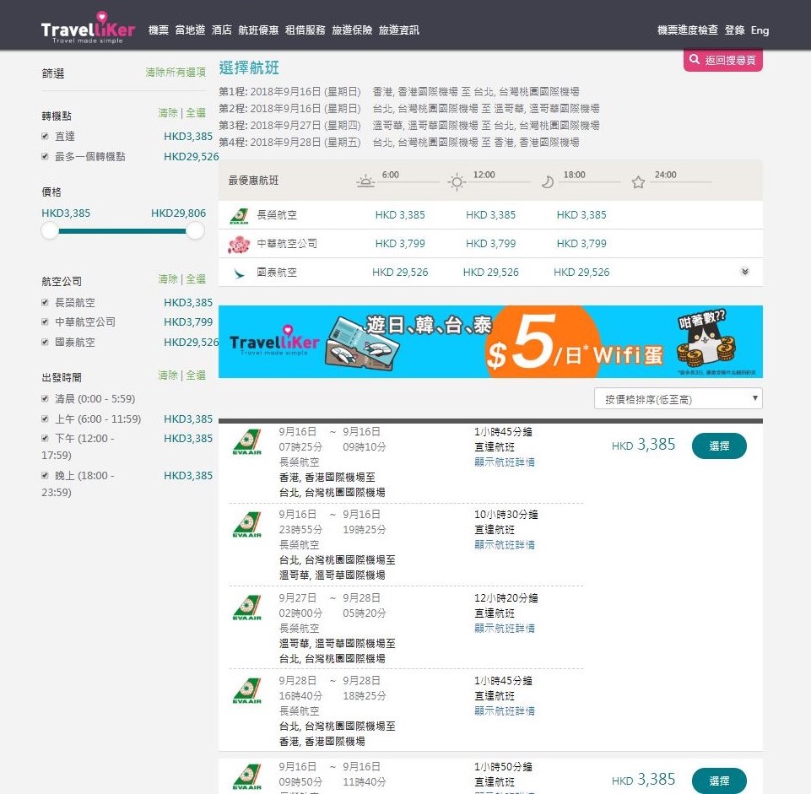811x794 pixels.
Task: Click 選擇 button for 07時25分 itinerary
Action: tap(719, 446)
